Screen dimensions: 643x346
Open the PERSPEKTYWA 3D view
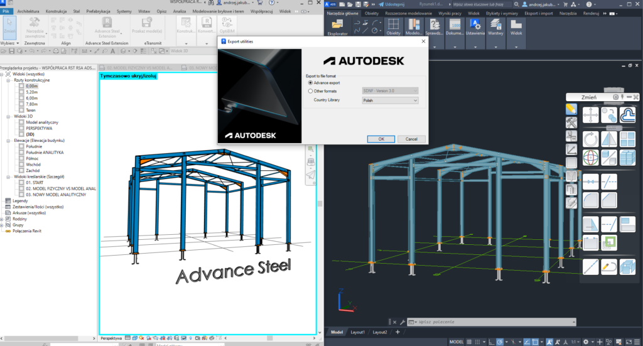pyautogui.click(x=39, y=128)
